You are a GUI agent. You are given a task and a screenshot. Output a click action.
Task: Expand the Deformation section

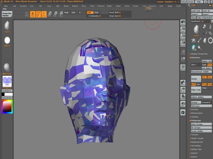coord(197,113)
